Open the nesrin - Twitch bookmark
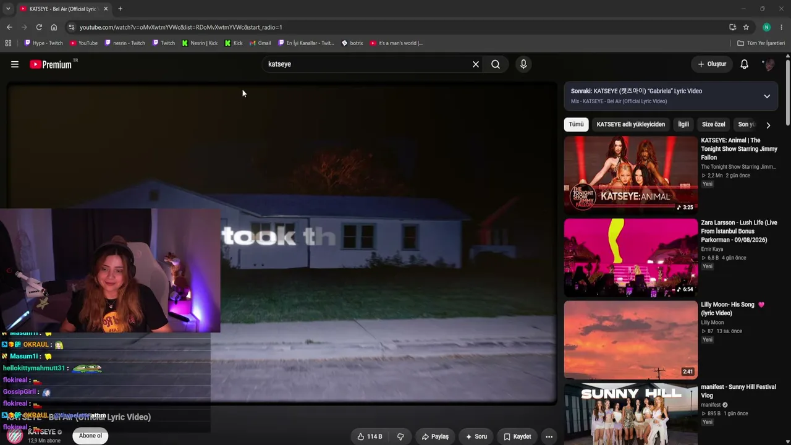This screenshot has height=445, width=791. [x=125, y=43]
